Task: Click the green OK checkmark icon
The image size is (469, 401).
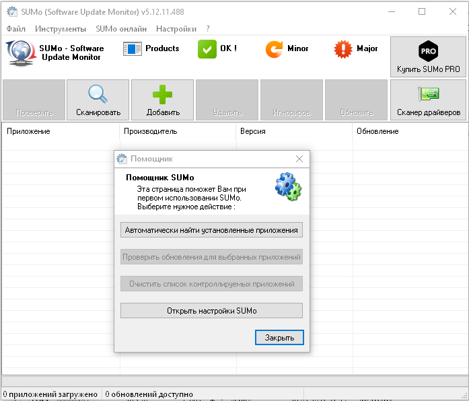Action: click(x=207, y=48)
